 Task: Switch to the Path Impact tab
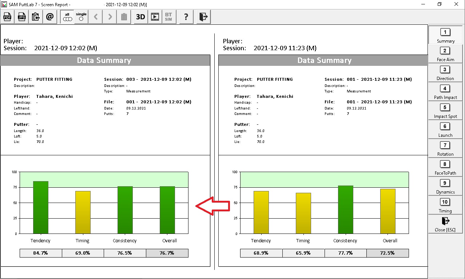(445, 92)
